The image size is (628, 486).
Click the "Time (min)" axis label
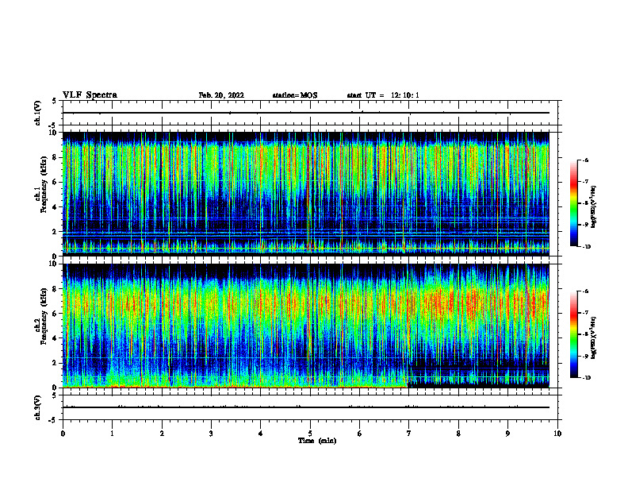(x=317, y=441)
